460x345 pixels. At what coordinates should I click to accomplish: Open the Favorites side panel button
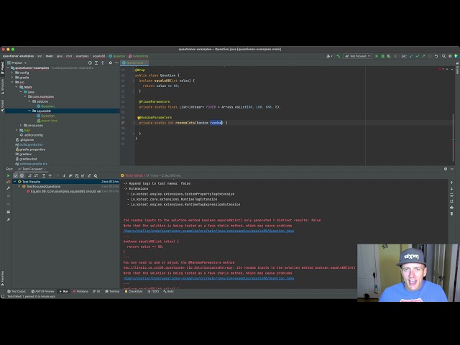coord(2,278)
